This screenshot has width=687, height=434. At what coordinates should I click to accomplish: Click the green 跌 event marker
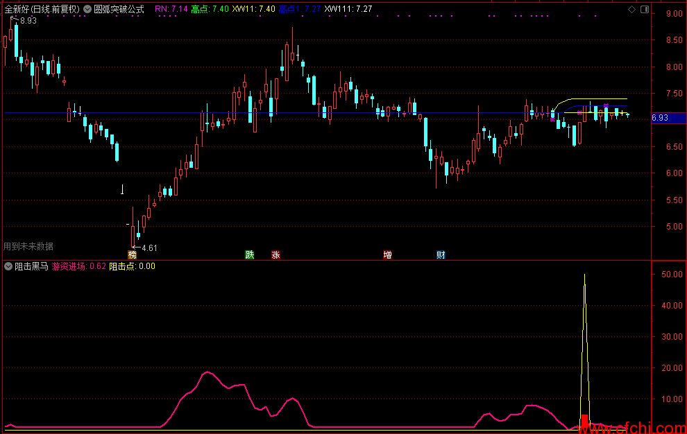point(250,255)
